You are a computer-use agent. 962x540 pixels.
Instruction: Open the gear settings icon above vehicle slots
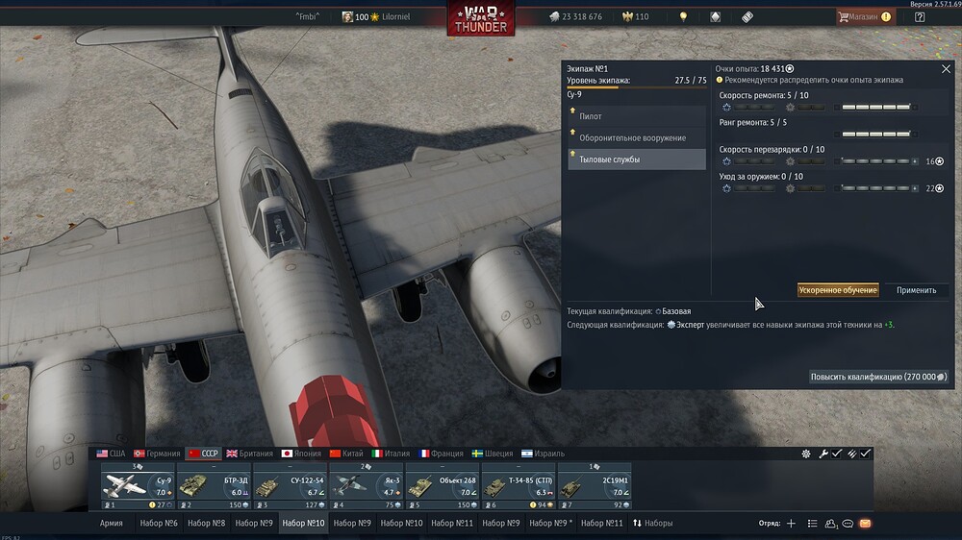click(x=806, y=454)
